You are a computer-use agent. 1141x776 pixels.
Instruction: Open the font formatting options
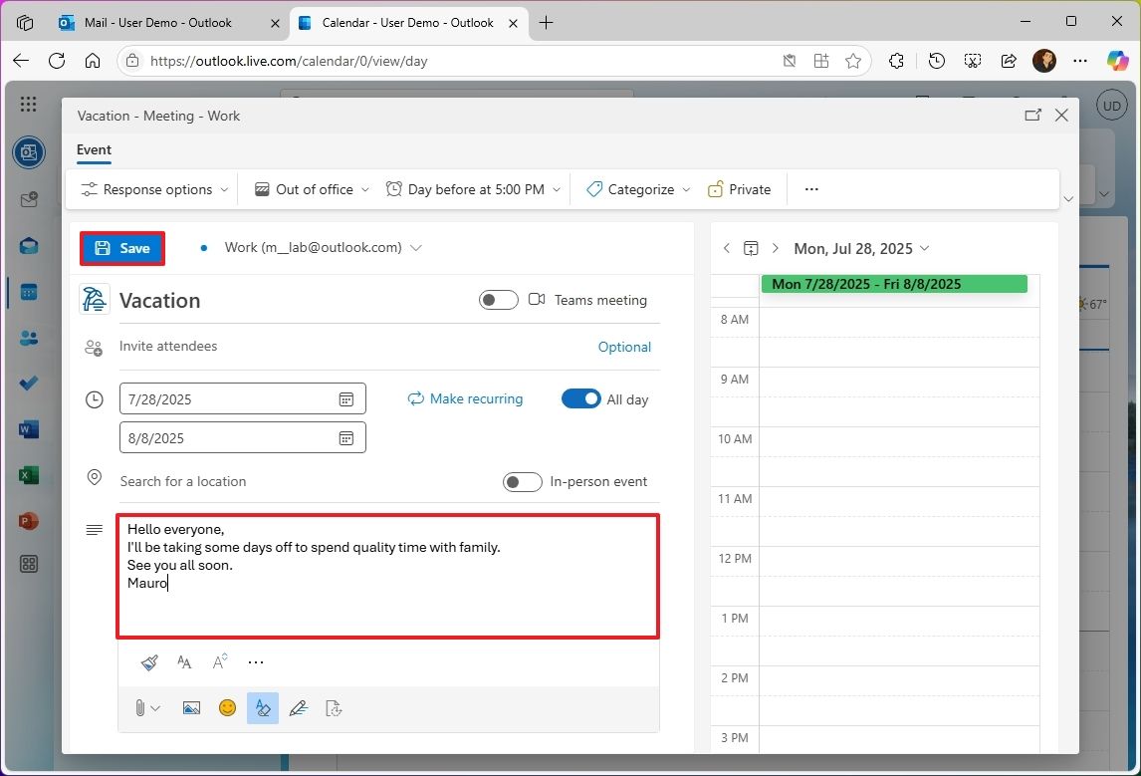coord(184,661)
